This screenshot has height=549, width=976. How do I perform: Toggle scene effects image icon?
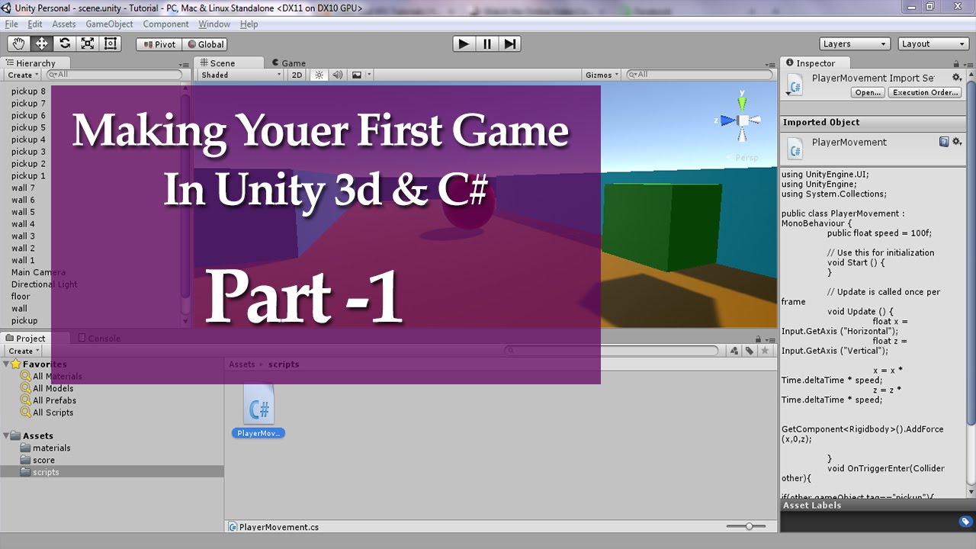click(356, 75)
